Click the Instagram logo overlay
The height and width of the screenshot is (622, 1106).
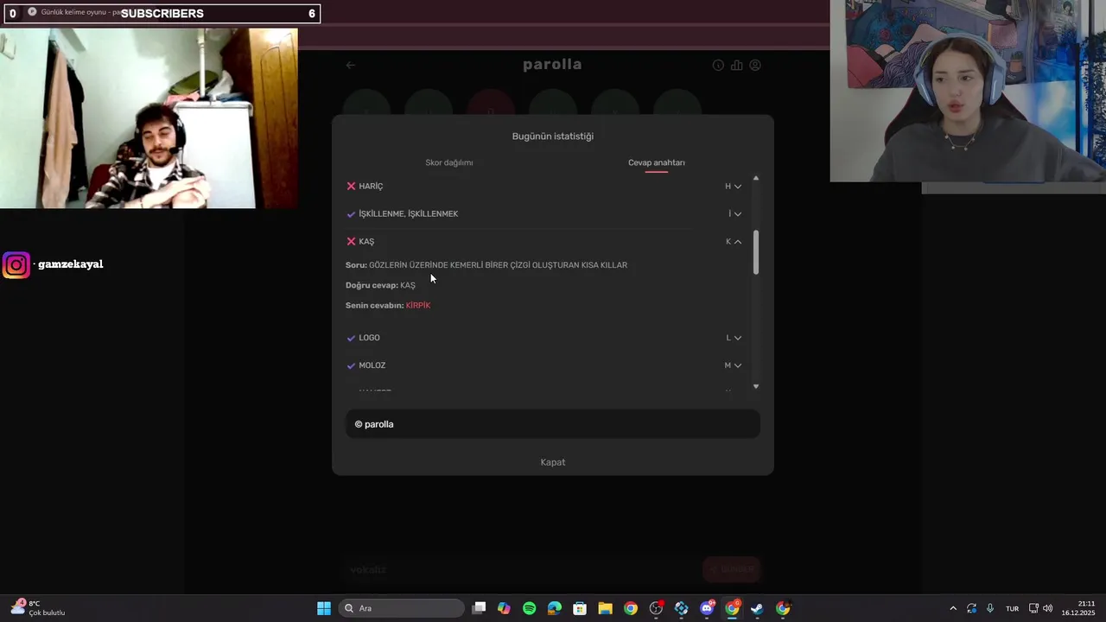(16, 264)
